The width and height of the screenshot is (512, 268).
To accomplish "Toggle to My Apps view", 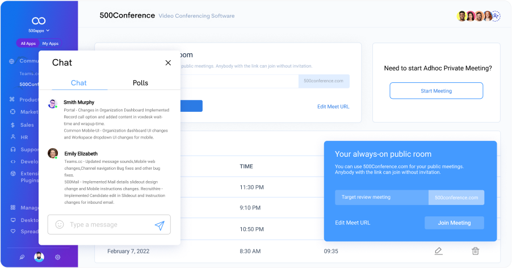I will [50, 43].
